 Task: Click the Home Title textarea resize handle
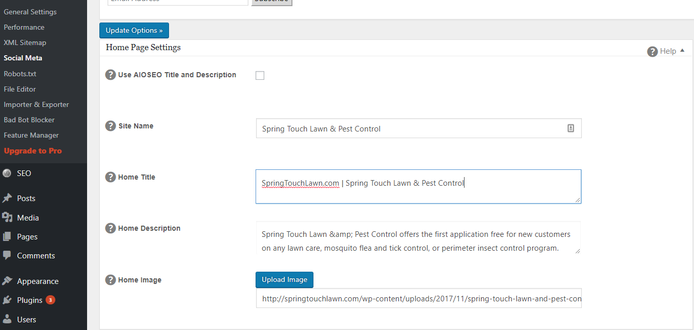[x=578, y=200]
